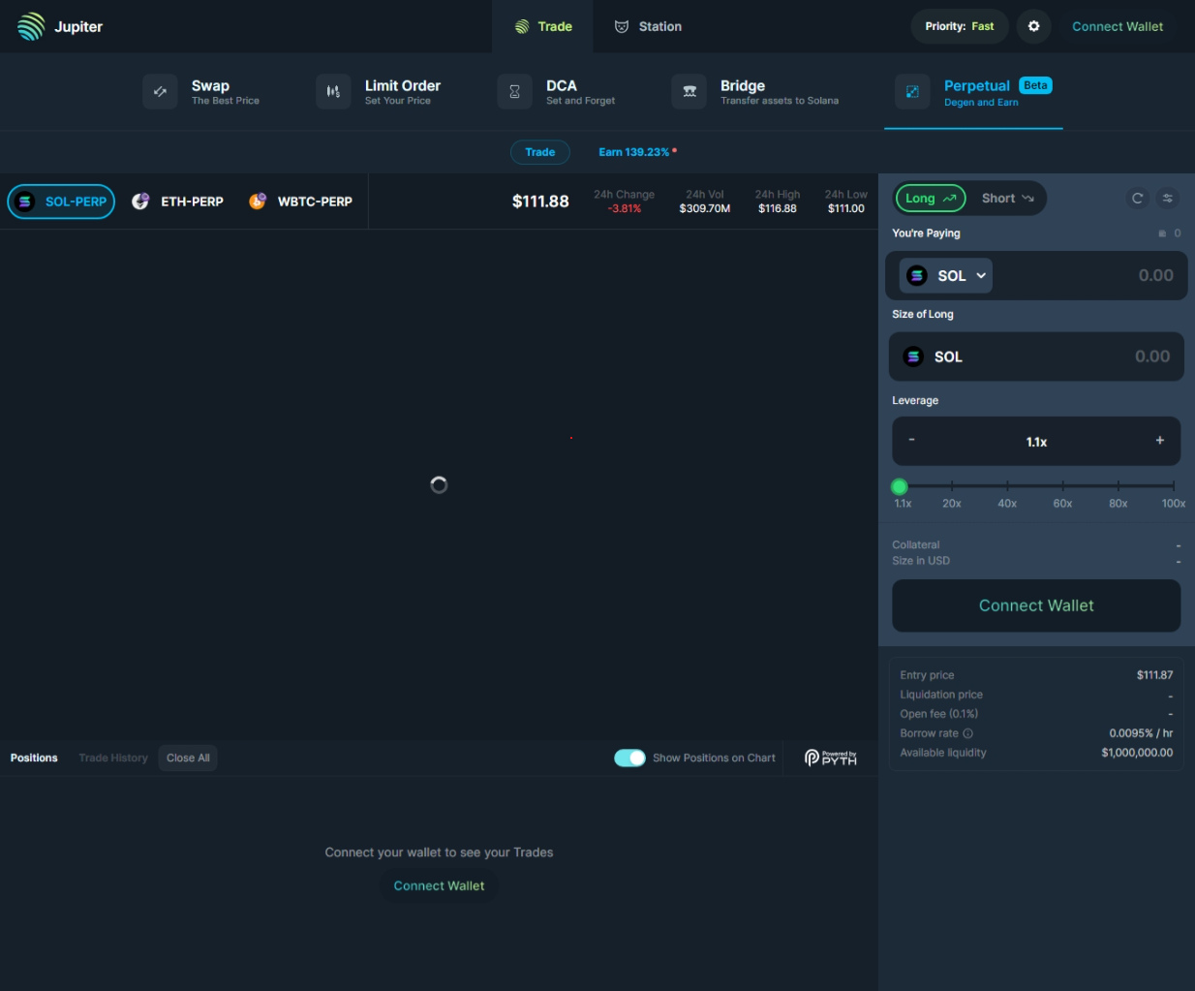
Task: Set leverage slider to the 40x mark
Action: tap(1007, 486)
